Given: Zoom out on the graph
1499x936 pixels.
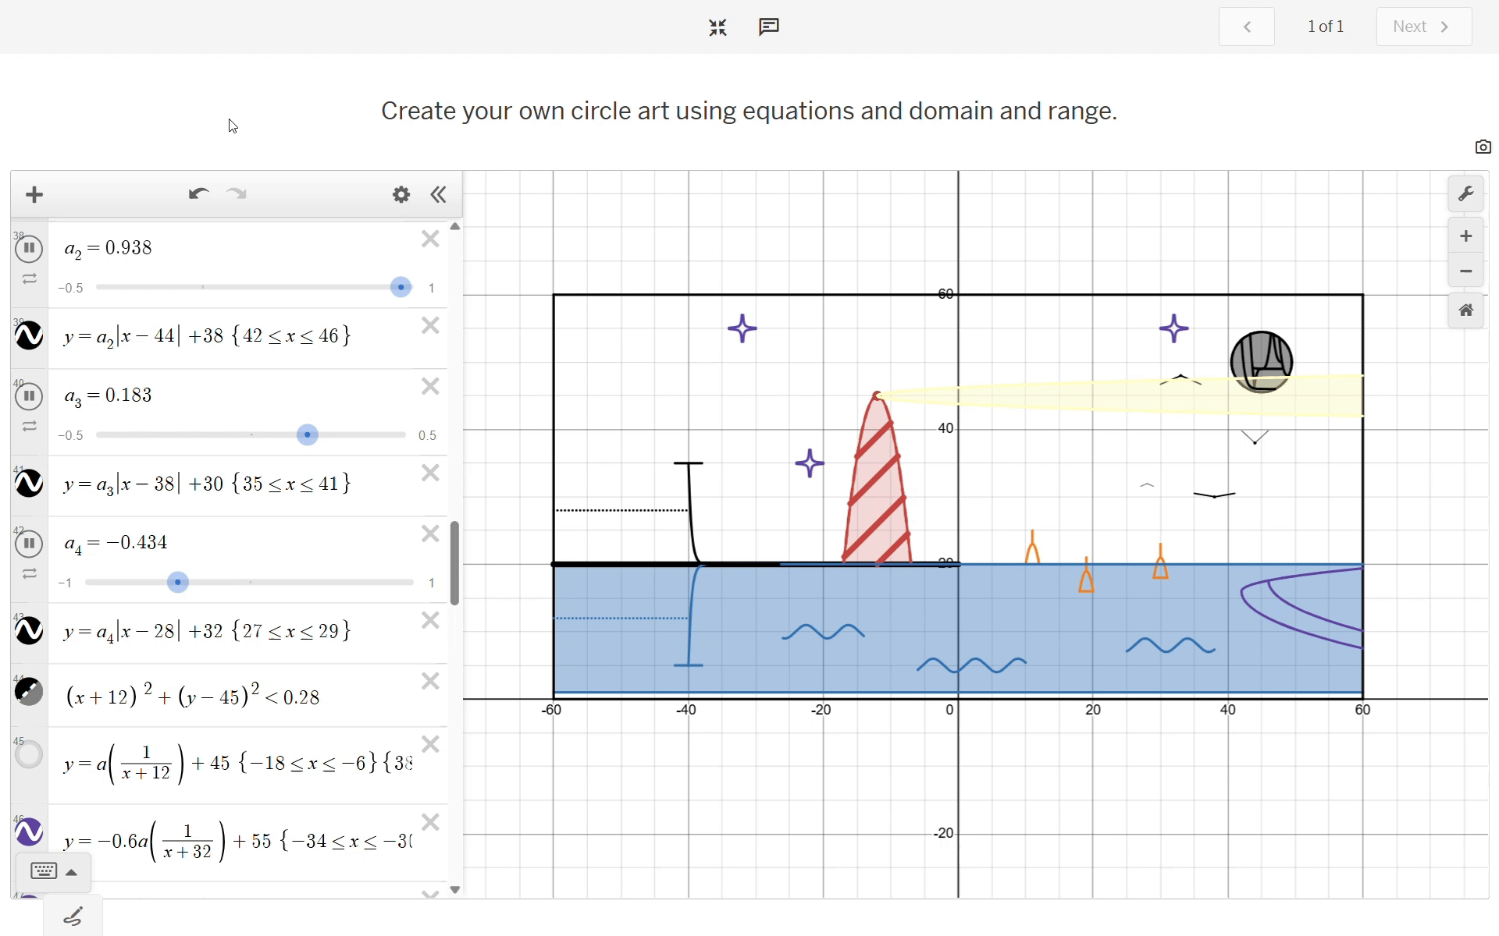Looking at the screenshot, I should click(1465, 271).
